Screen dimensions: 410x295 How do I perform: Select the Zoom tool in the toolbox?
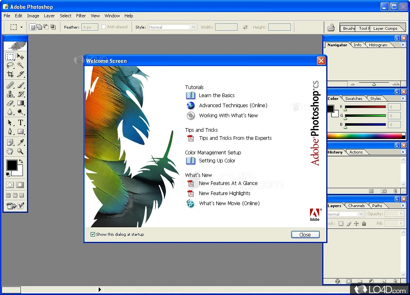point(21,151)
